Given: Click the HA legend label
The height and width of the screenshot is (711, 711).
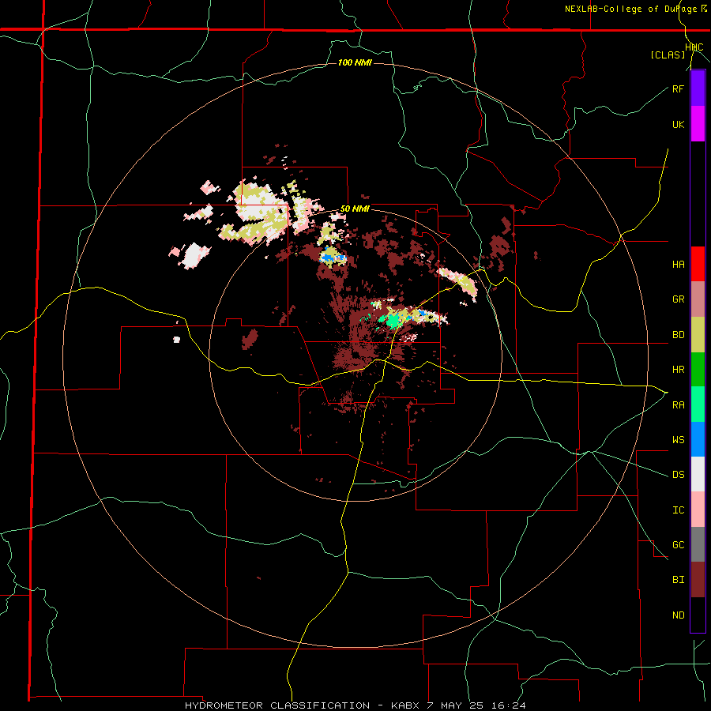Looking at the screenshot, I should tap(679, 265).
